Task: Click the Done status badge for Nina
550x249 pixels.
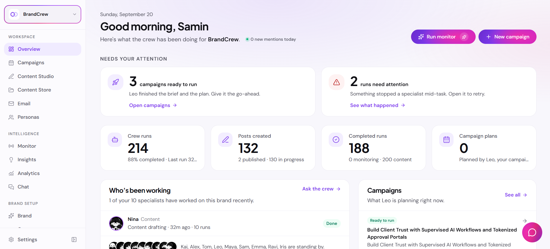Action: click(x=332, y=223)
